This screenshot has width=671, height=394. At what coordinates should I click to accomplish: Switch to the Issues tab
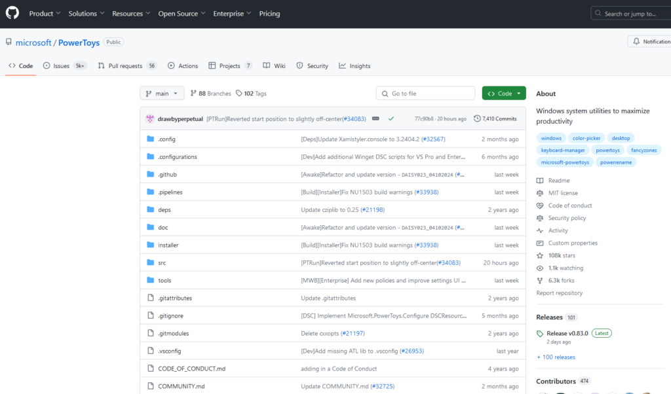[65, 66]
